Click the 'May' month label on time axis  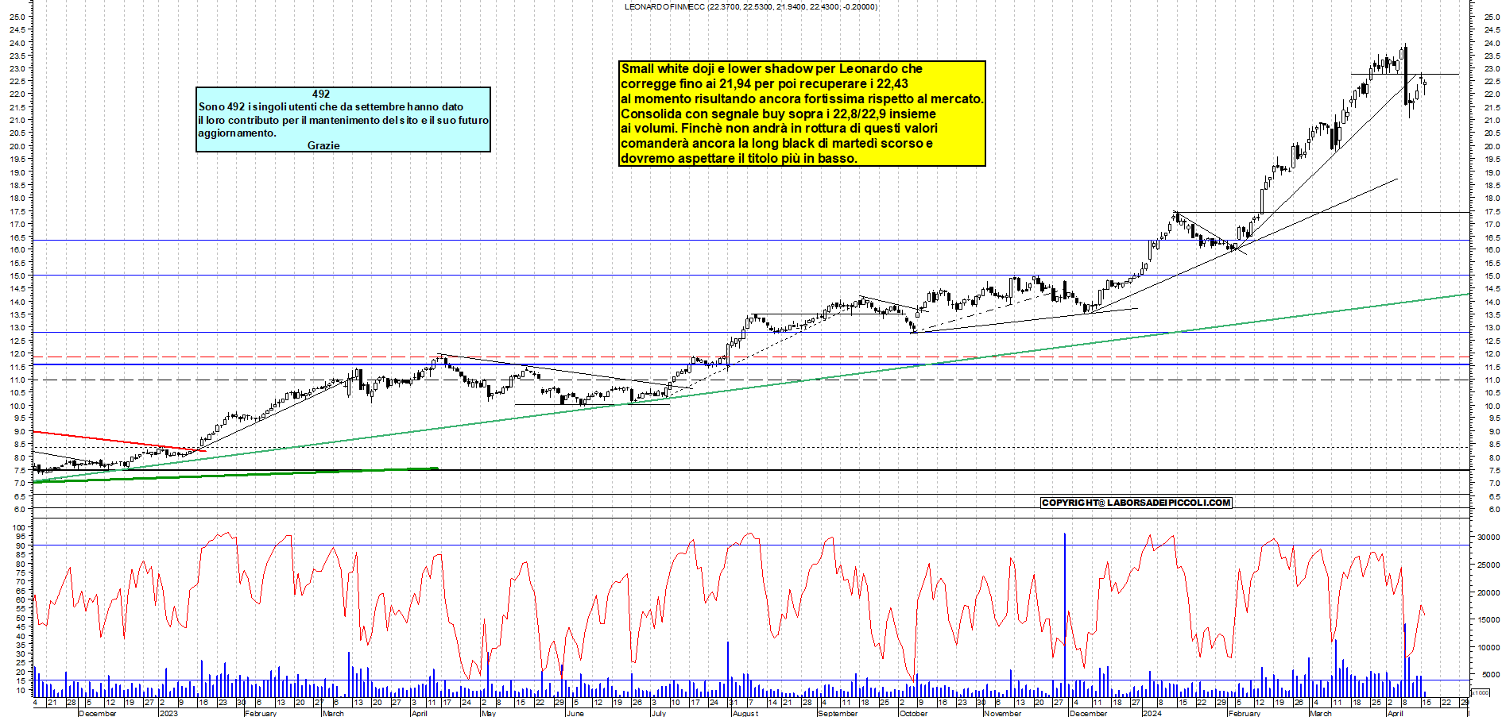click(489, 713)
